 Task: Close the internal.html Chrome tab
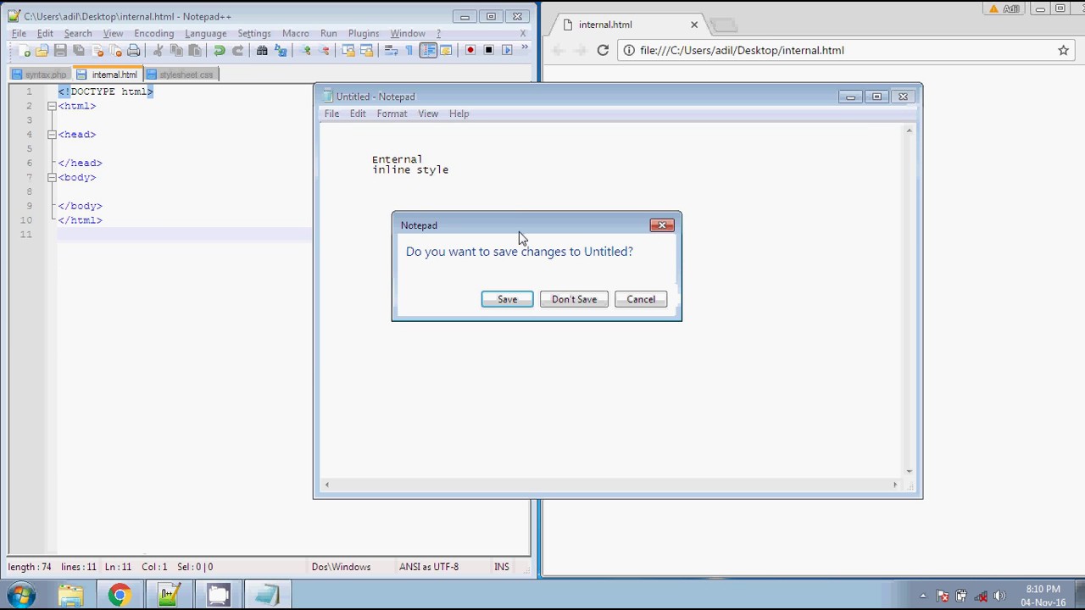tap(694, 25)
